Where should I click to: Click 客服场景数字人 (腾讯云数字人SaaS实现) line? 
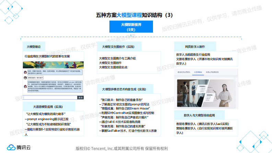(x=203, y=124)
